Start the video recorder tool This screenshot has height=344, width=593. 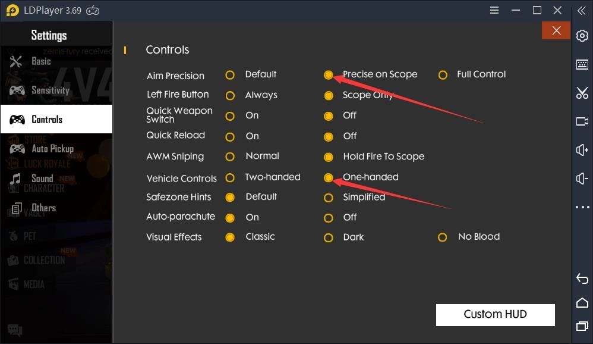click(x=582, y=121)
